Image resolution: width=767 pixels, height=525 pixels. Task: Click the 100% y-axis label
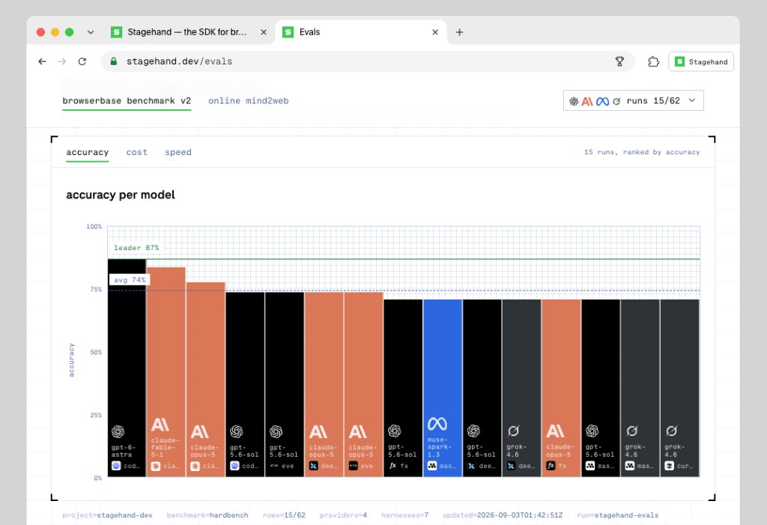(x=94, y=226)
